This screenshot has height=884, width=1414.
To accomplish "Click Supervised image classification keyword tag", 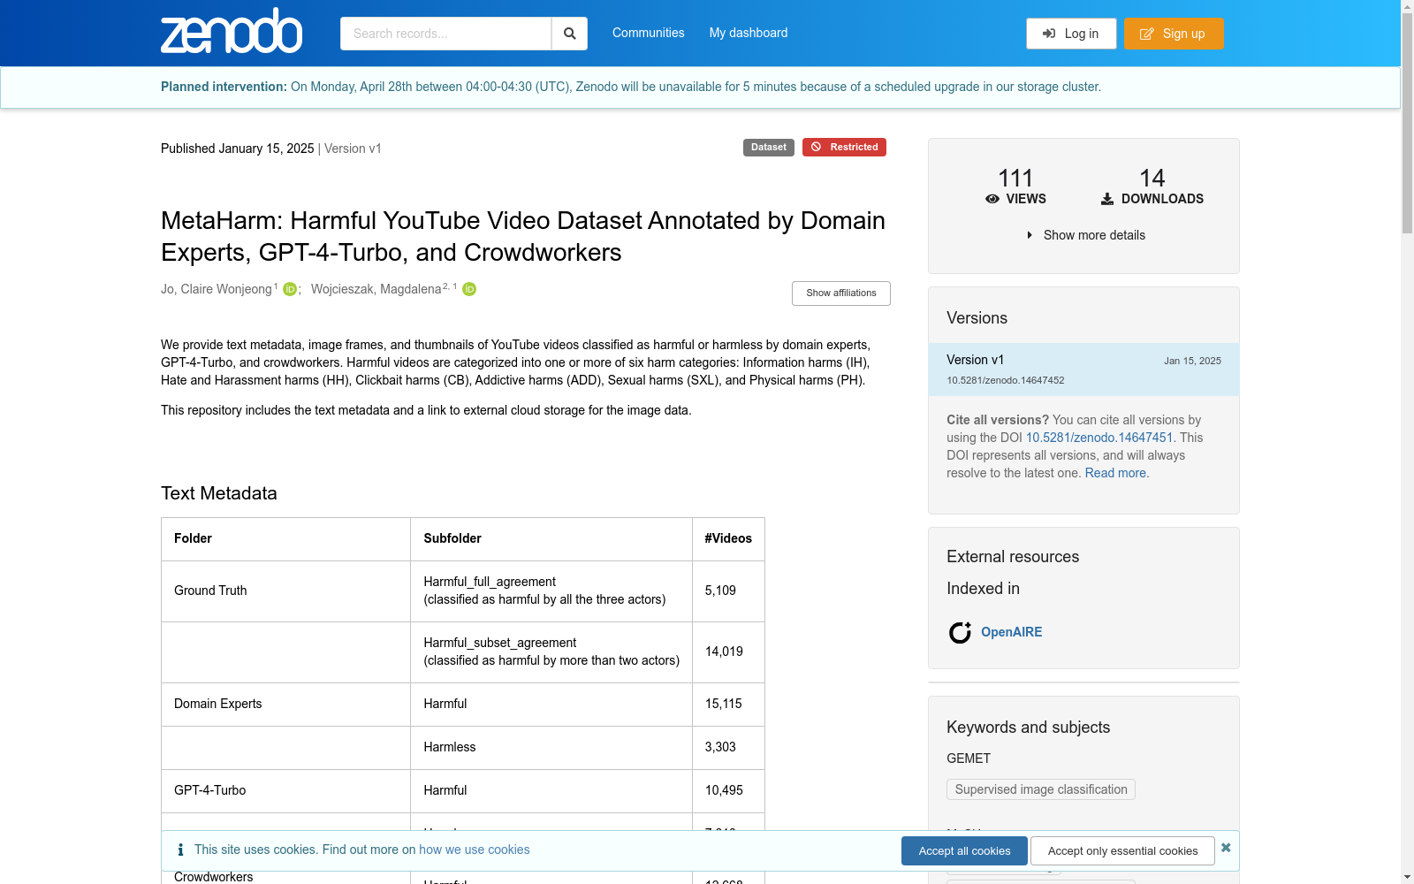I will [1041, 789].
